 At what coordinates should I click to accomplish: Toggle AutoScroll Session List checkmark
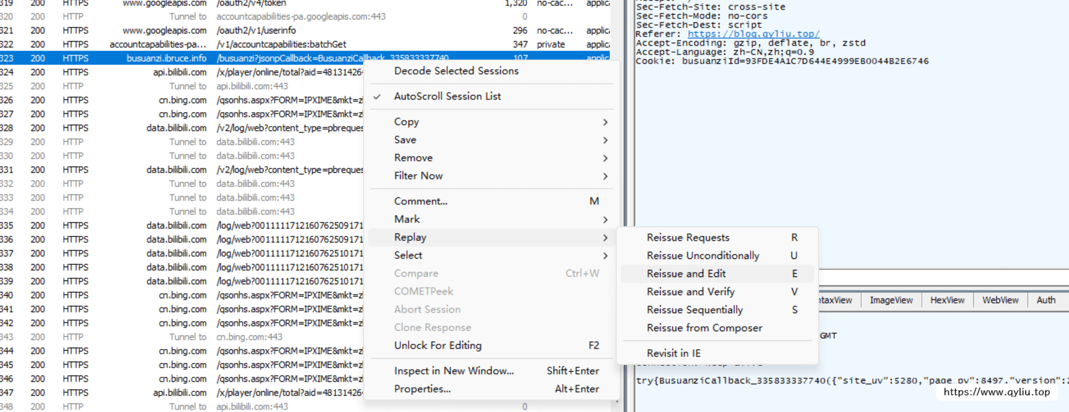pos(447,96)
